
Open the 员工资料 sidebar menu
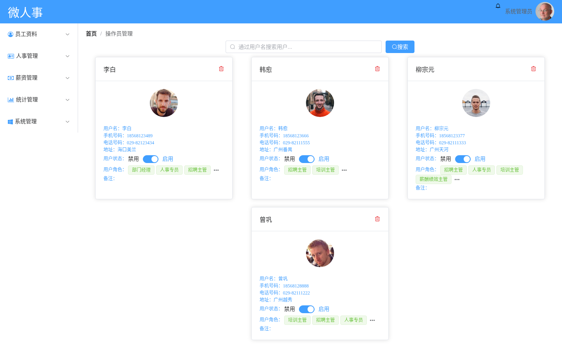point(39,34)
